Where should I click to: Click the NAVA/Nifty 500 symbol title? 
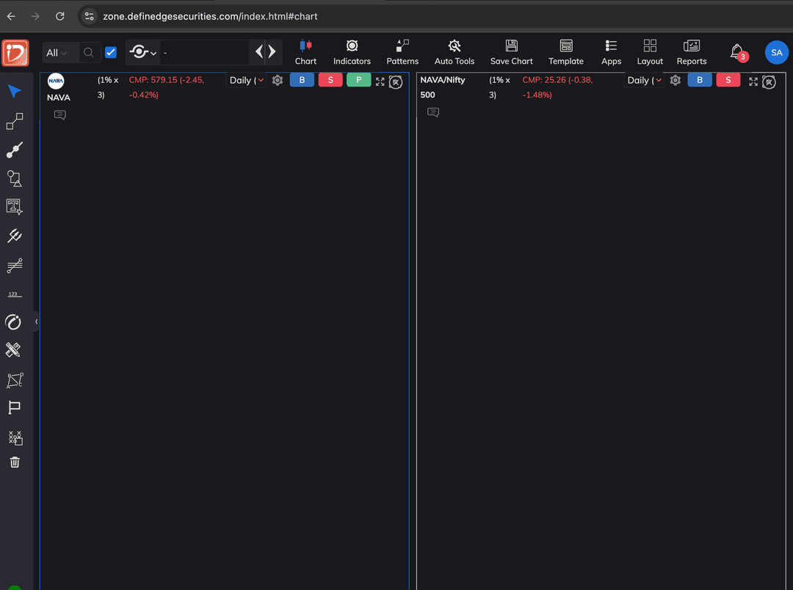pos(443,87)
